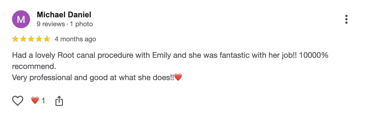Click the purple M profile avatar
The height and width of the screenshot is (115, 377).
[21, 19]
